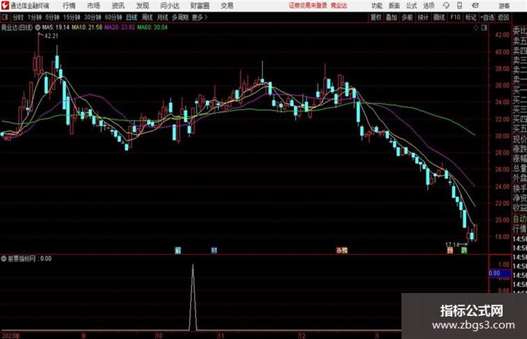Open the 公式 menu

click(x=412, y=6)
